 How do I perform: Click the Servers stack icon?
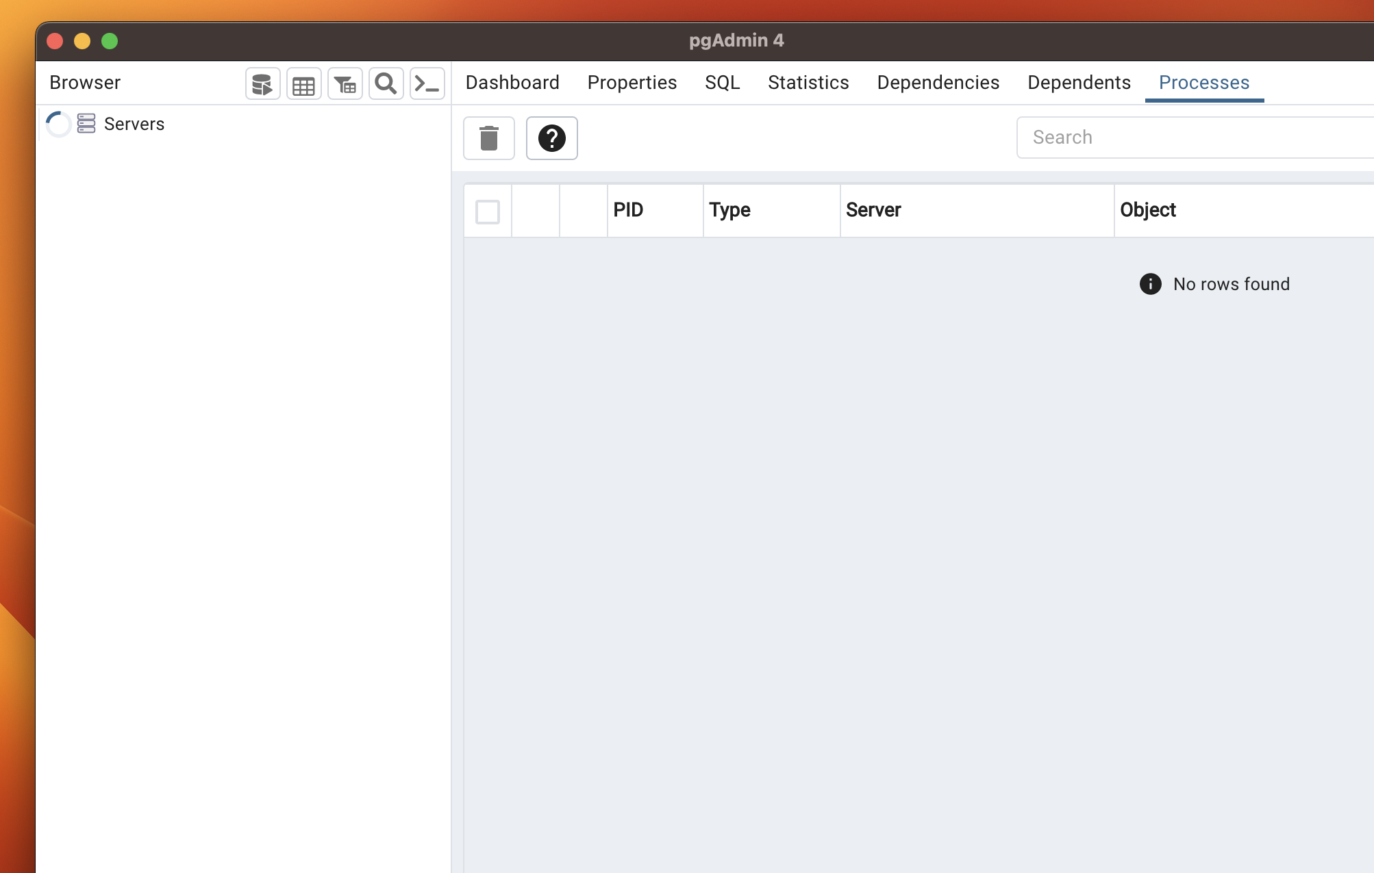point(86,124)
